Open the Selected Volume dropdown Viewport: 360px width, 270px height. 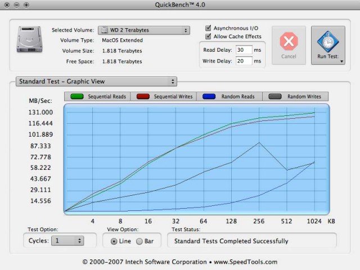(x=144, y=30)
